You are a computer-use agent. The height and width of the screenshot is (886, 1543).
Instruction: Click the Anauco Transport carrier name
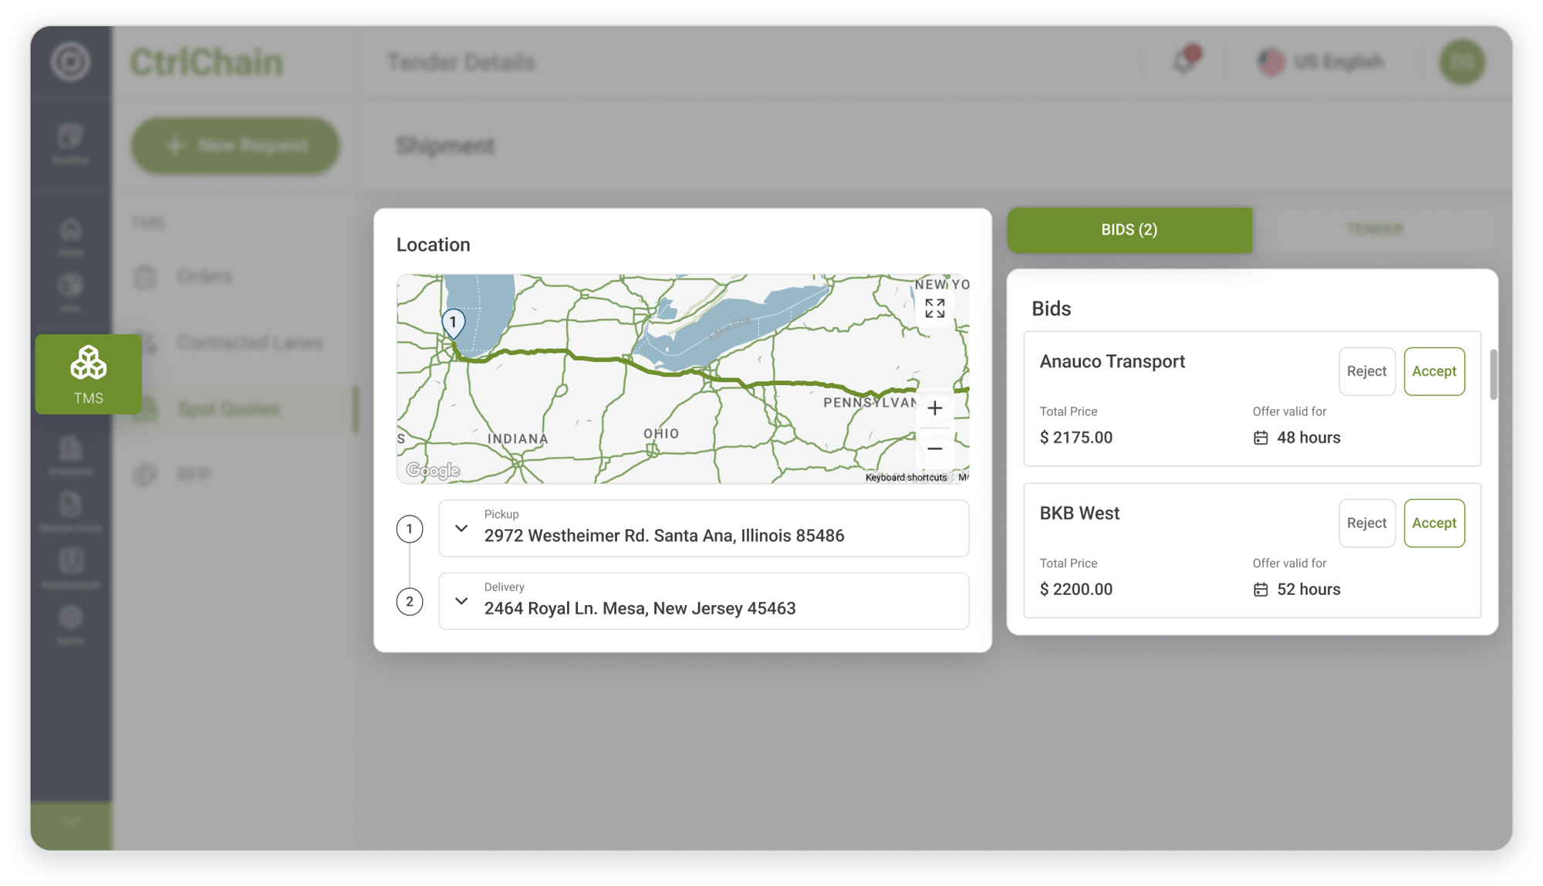click(x=1112, y=361)
